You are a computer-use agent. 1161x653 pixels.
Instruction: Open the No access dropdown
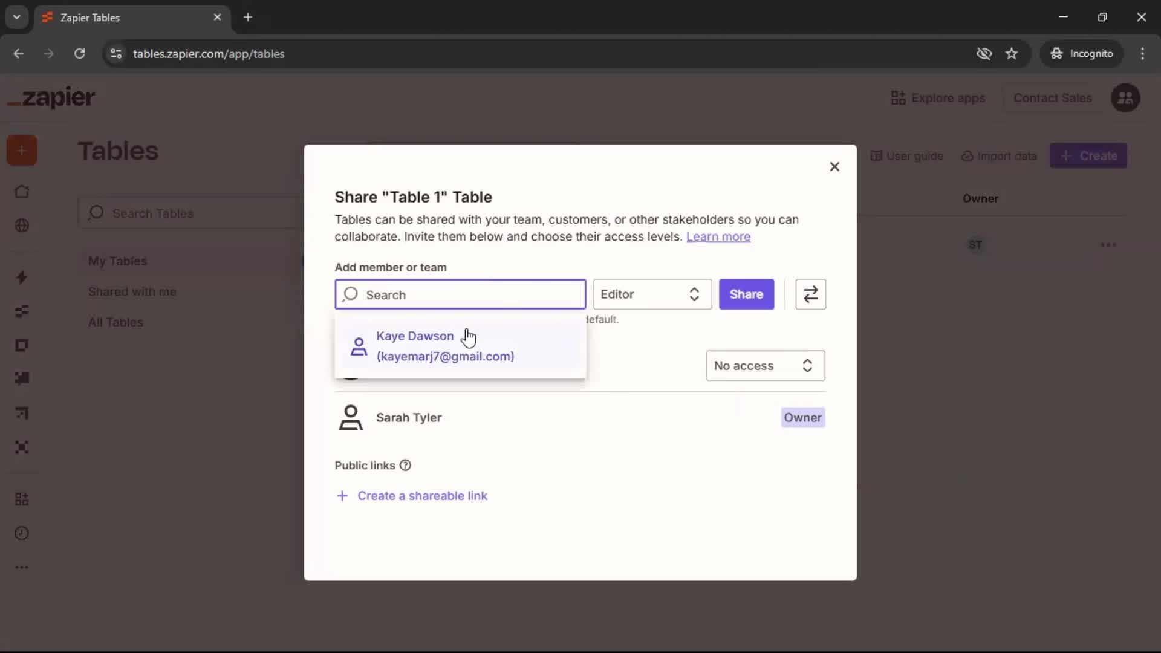766,366
